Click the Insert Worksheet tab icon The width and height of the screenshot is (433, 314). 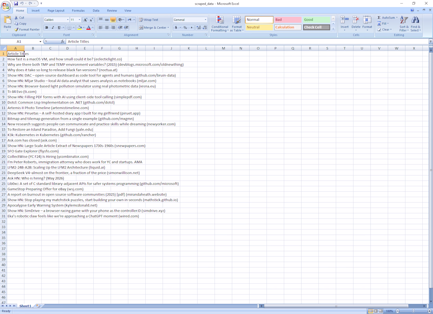[x=38, y=306]
